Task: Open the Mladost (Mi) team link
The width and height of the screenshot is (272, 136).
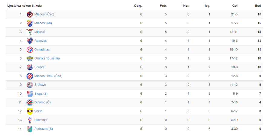Action: pos(43,23)
